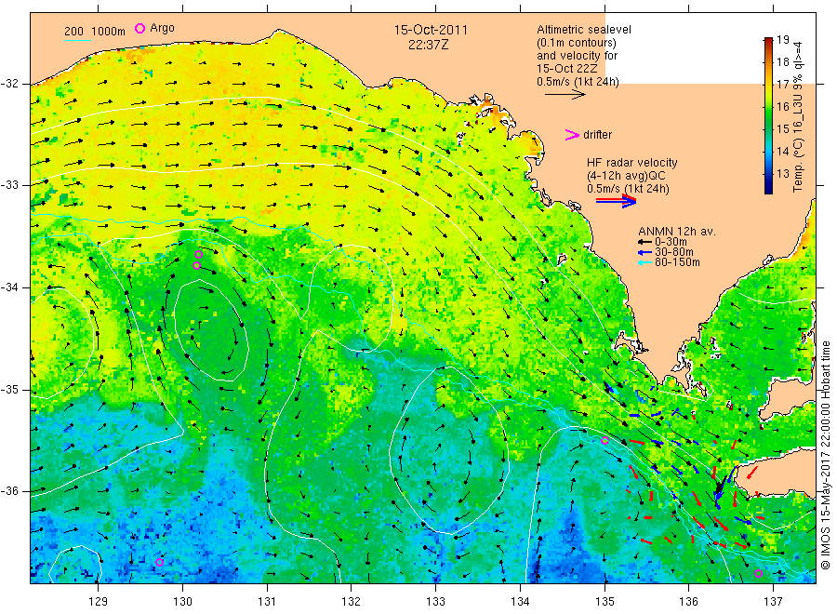
Task: Select the Argo float marker at 135°E
Action: [604, 440]
